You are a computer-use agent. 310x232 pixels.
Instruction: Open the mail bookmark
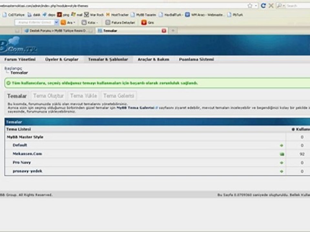point(77,15)
